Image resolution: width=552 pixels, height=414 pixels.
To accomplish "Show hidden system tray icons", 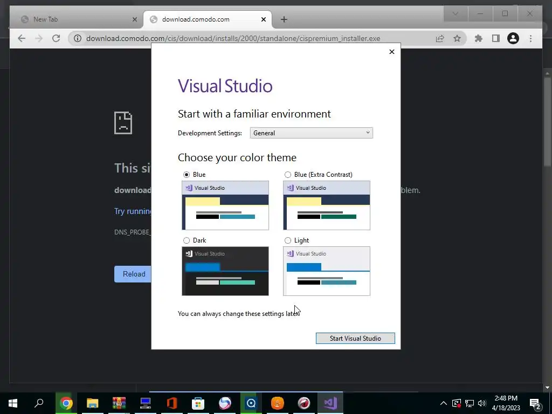I will pos(444,403).
